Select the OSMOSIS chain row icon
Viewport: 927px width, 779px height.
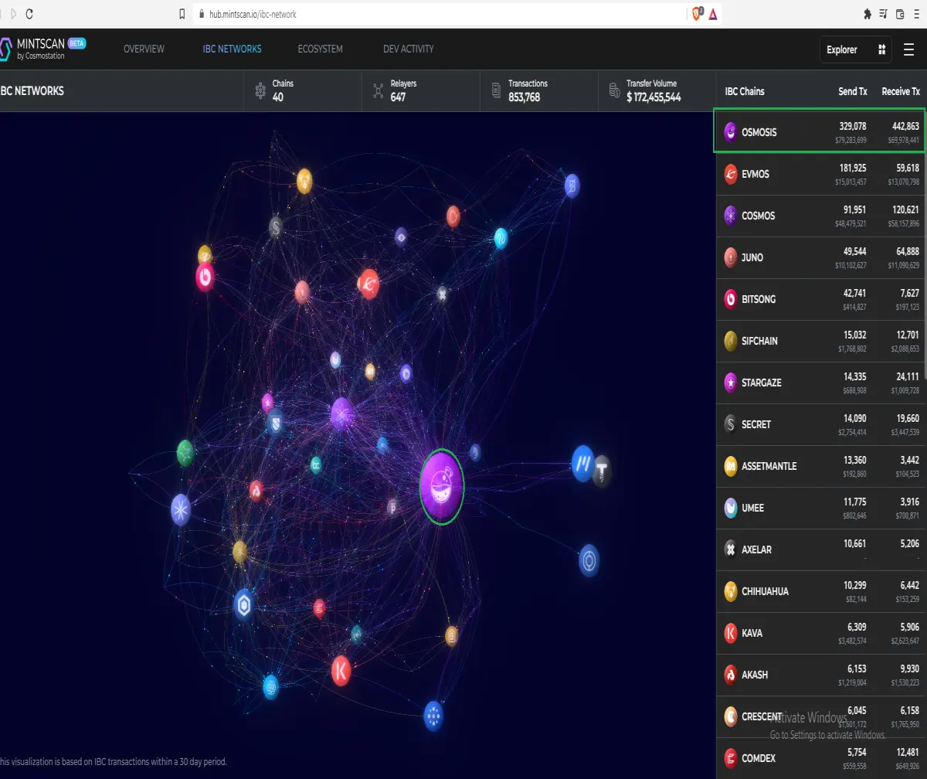(730, 132)
